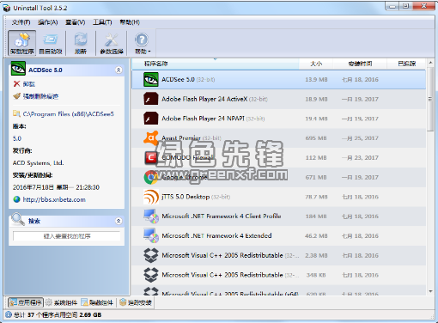
Task: Click the 2.69 GB total in status bar
Action: click(90, 314)
